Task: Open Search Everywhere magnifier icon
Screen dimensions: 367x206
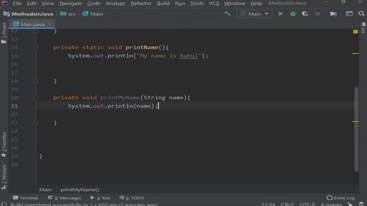Action: pyautogui.click(x=361, y=14)
